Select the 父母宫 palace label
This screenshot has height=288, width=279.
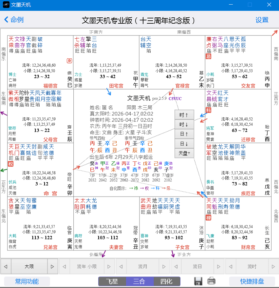click(x=50, y=140)
